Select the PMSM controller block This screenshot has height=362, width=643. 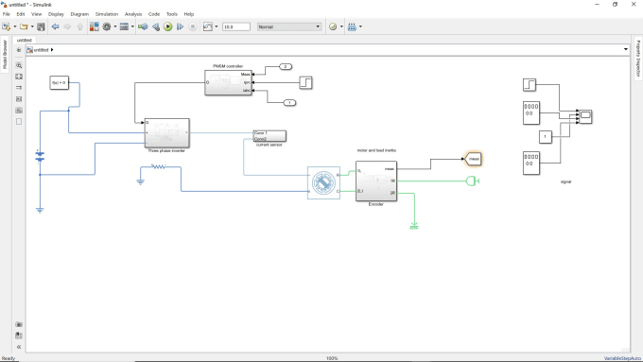coord(228,82)
